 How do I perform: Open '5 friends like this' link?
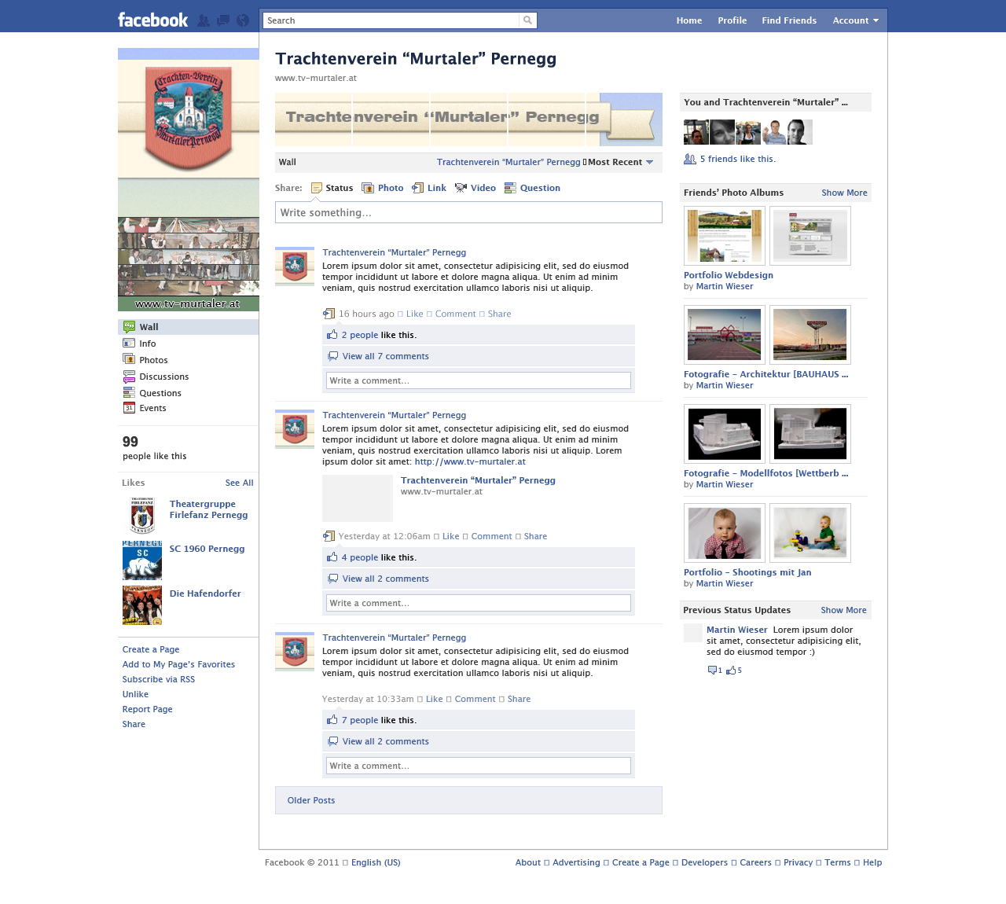point(737,159)
